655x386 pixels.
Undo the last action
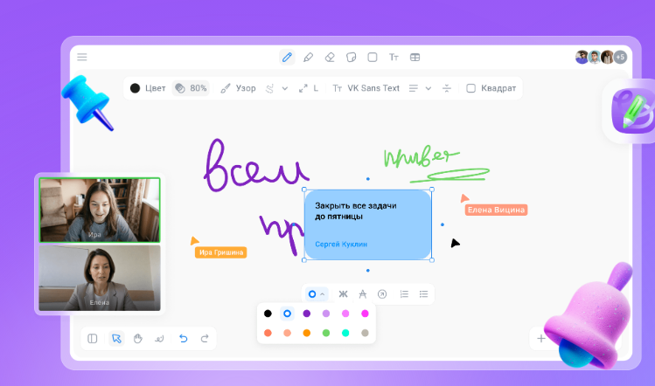[x=184, y=339]
